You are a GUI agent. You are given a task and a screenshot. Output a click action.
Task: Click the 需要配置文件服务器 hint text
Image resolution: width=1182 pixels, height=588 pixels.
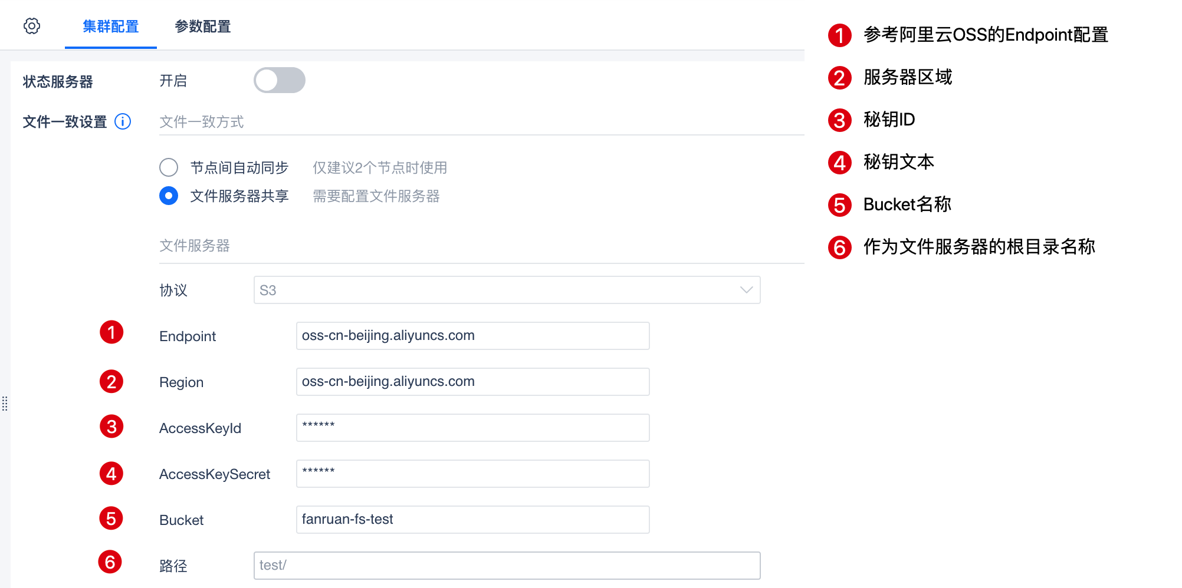pyautogui.click(x=376, y=196)
